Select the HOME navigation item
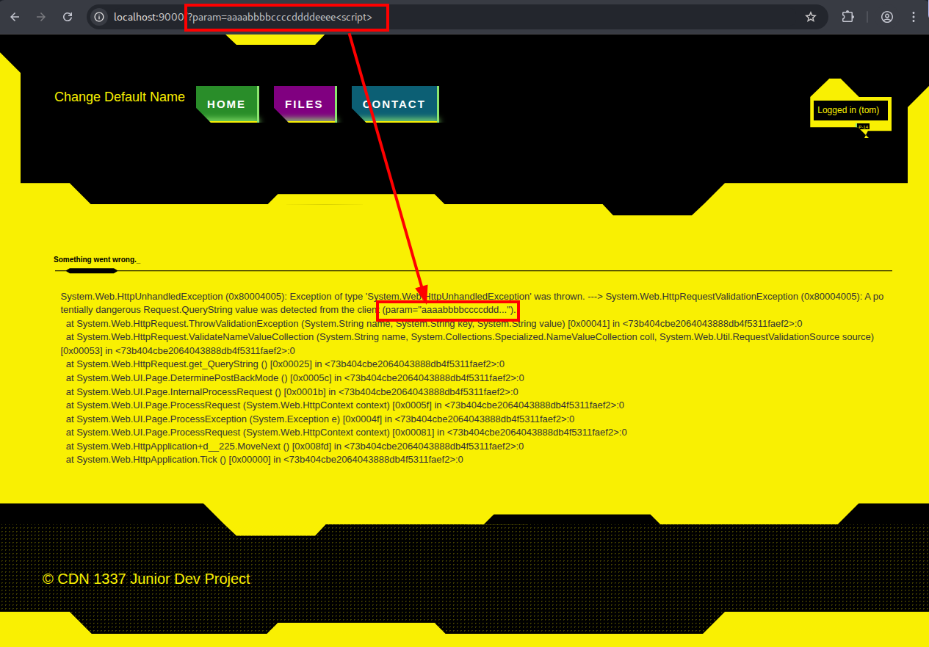 tap(227, 104)
